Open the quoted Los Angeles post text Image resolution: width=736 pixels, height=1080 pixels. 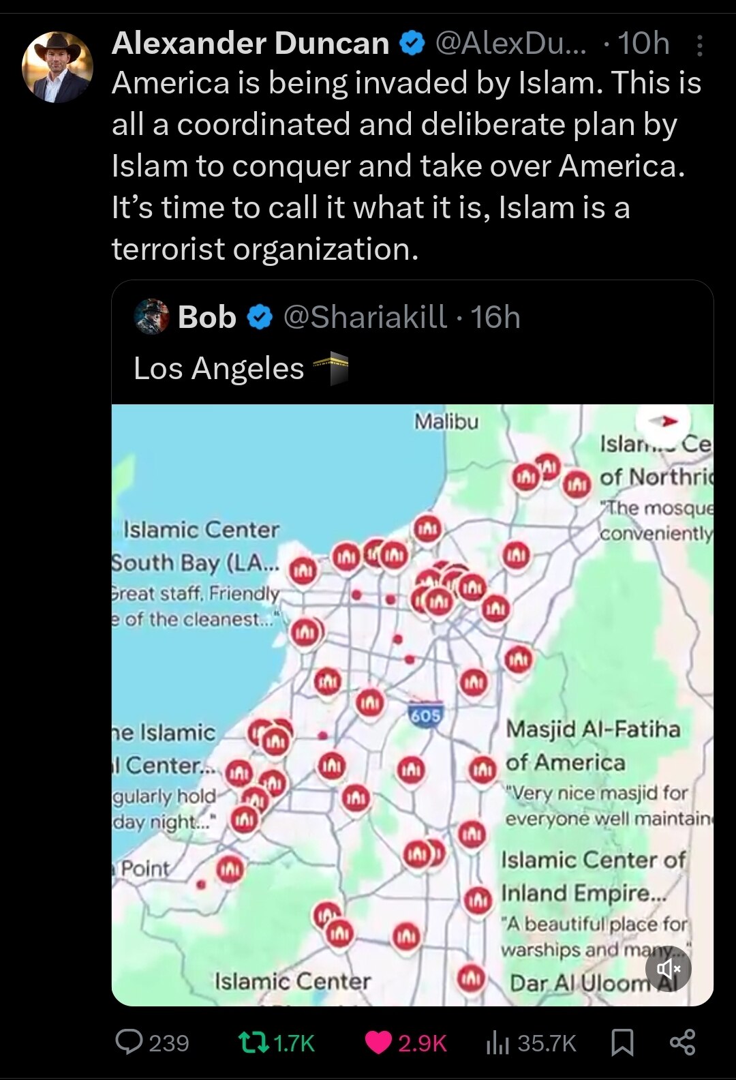click(x=219, y=368)
